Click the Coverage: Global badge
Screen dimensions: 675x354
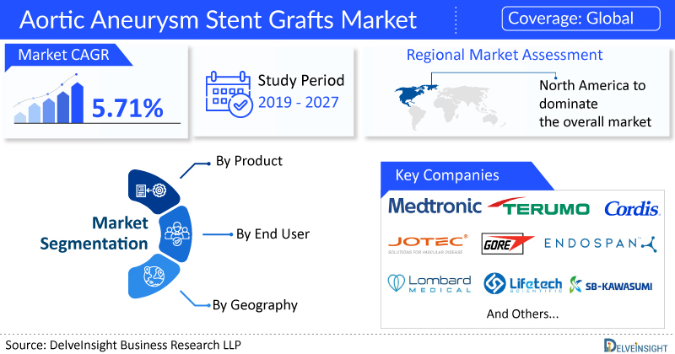tap(580, 19)
